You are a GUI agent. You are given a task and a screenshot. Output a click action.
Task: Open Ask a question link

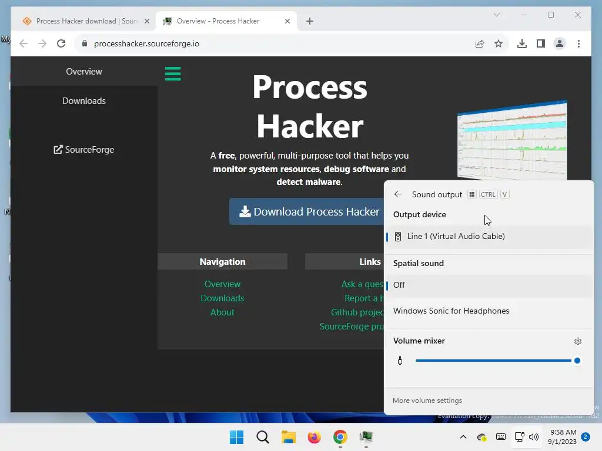[362, 284]
